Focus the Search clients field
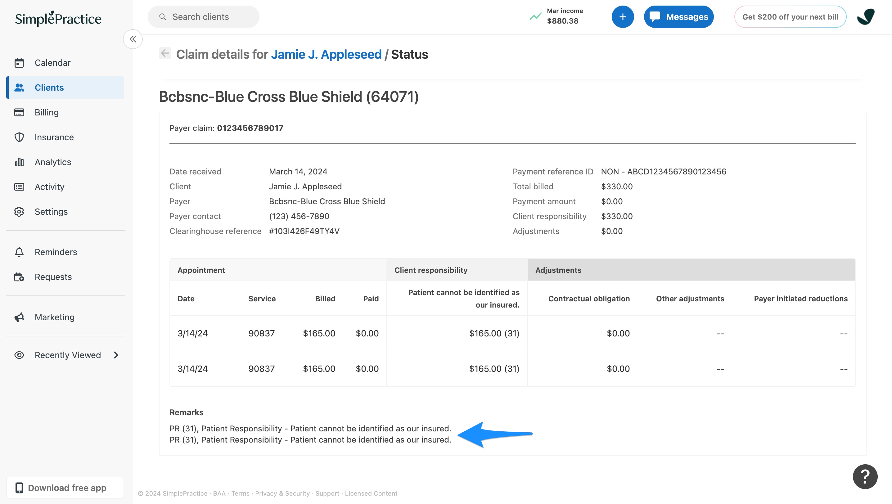The width and height of the screenshot is (892, 504). pos(203,17)
